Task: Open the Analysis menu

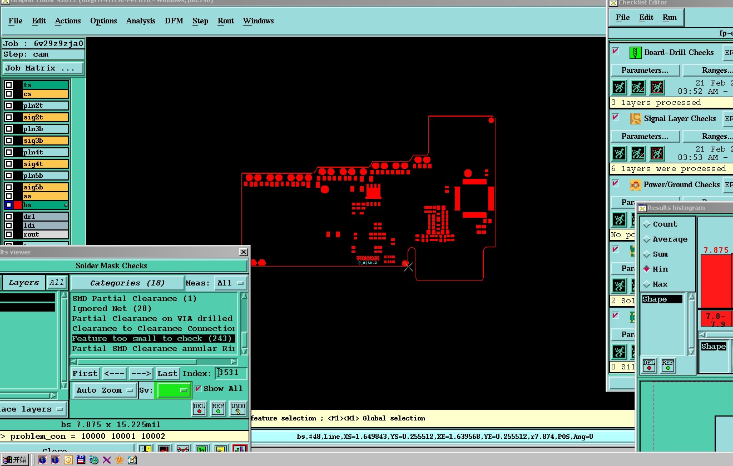Action: [x=141, y=21]
